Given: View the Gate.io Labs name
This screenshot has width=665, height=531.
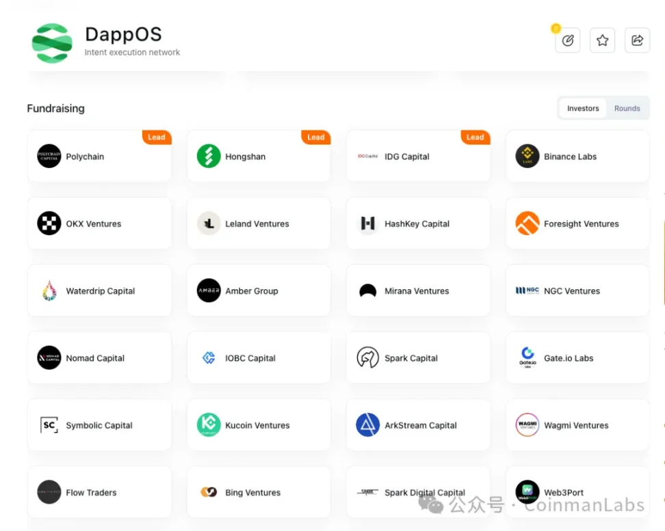Looking at the screenshot, I should [x=569, y=359].
